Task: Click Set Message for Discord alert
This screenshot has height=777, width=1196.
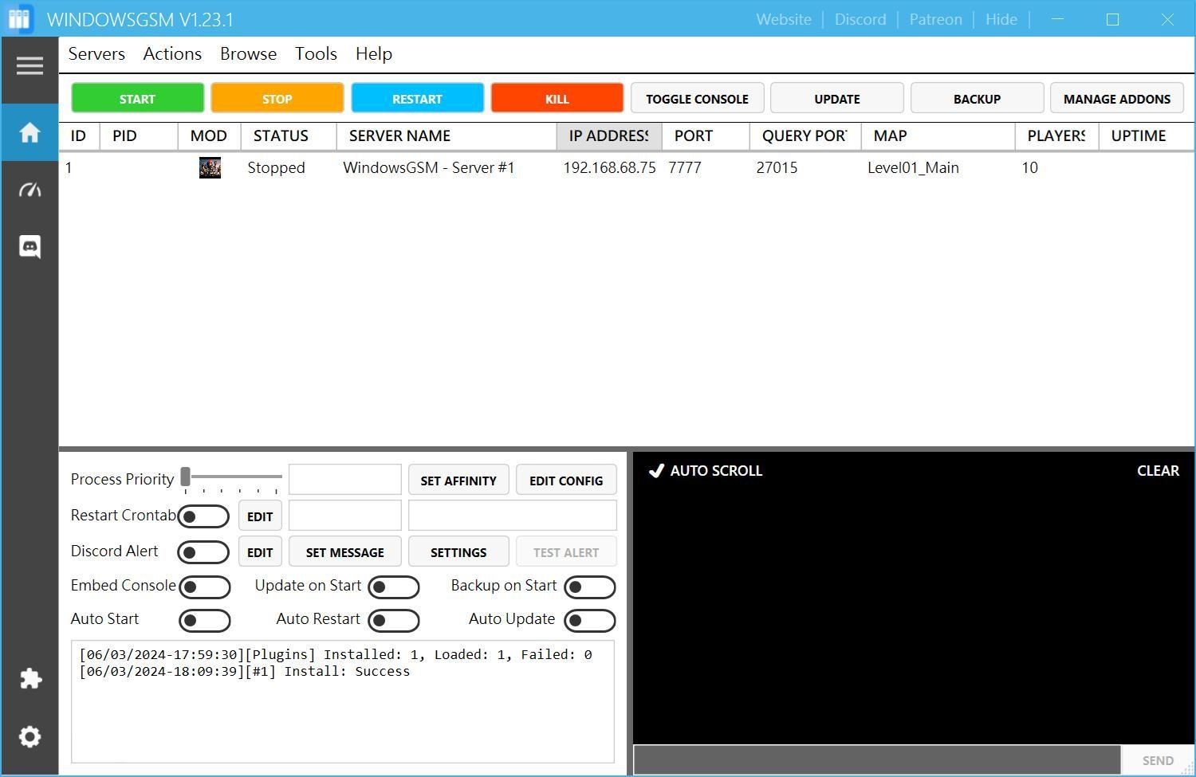Action: click(x=345, y=552)
